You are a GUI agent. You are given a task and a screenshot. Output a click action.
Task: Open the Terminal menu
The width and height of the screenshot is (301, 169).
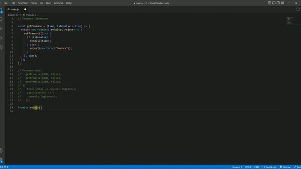tap(58, 3)
